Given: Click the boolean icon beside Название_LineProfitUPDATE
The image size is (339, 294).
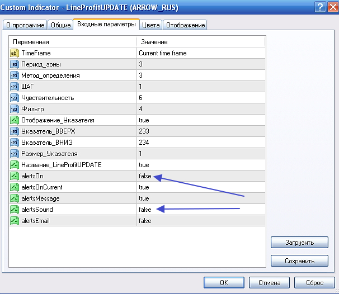Looking at the screenshot, I should click(15, 165).
